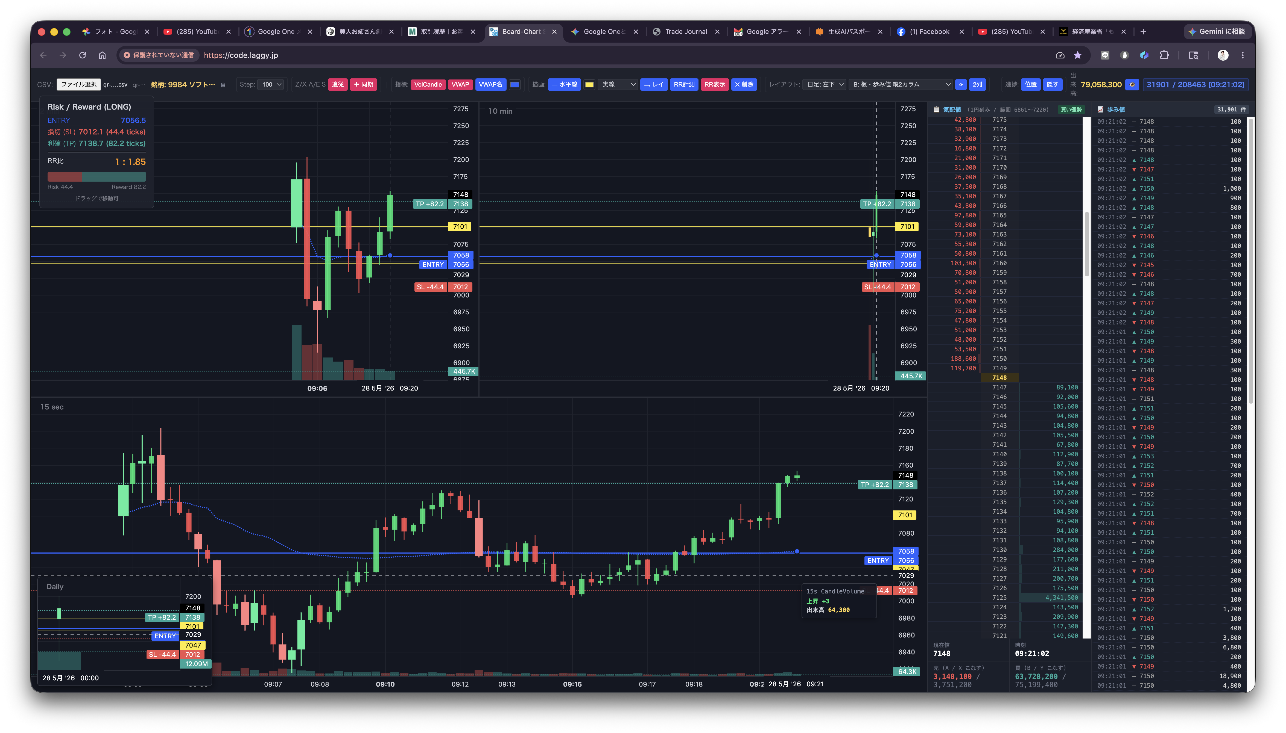This screenshot has height=733, width=1286.
Task: Switch to the 取引履歴 browser tab
Action: tap(442, 31)
